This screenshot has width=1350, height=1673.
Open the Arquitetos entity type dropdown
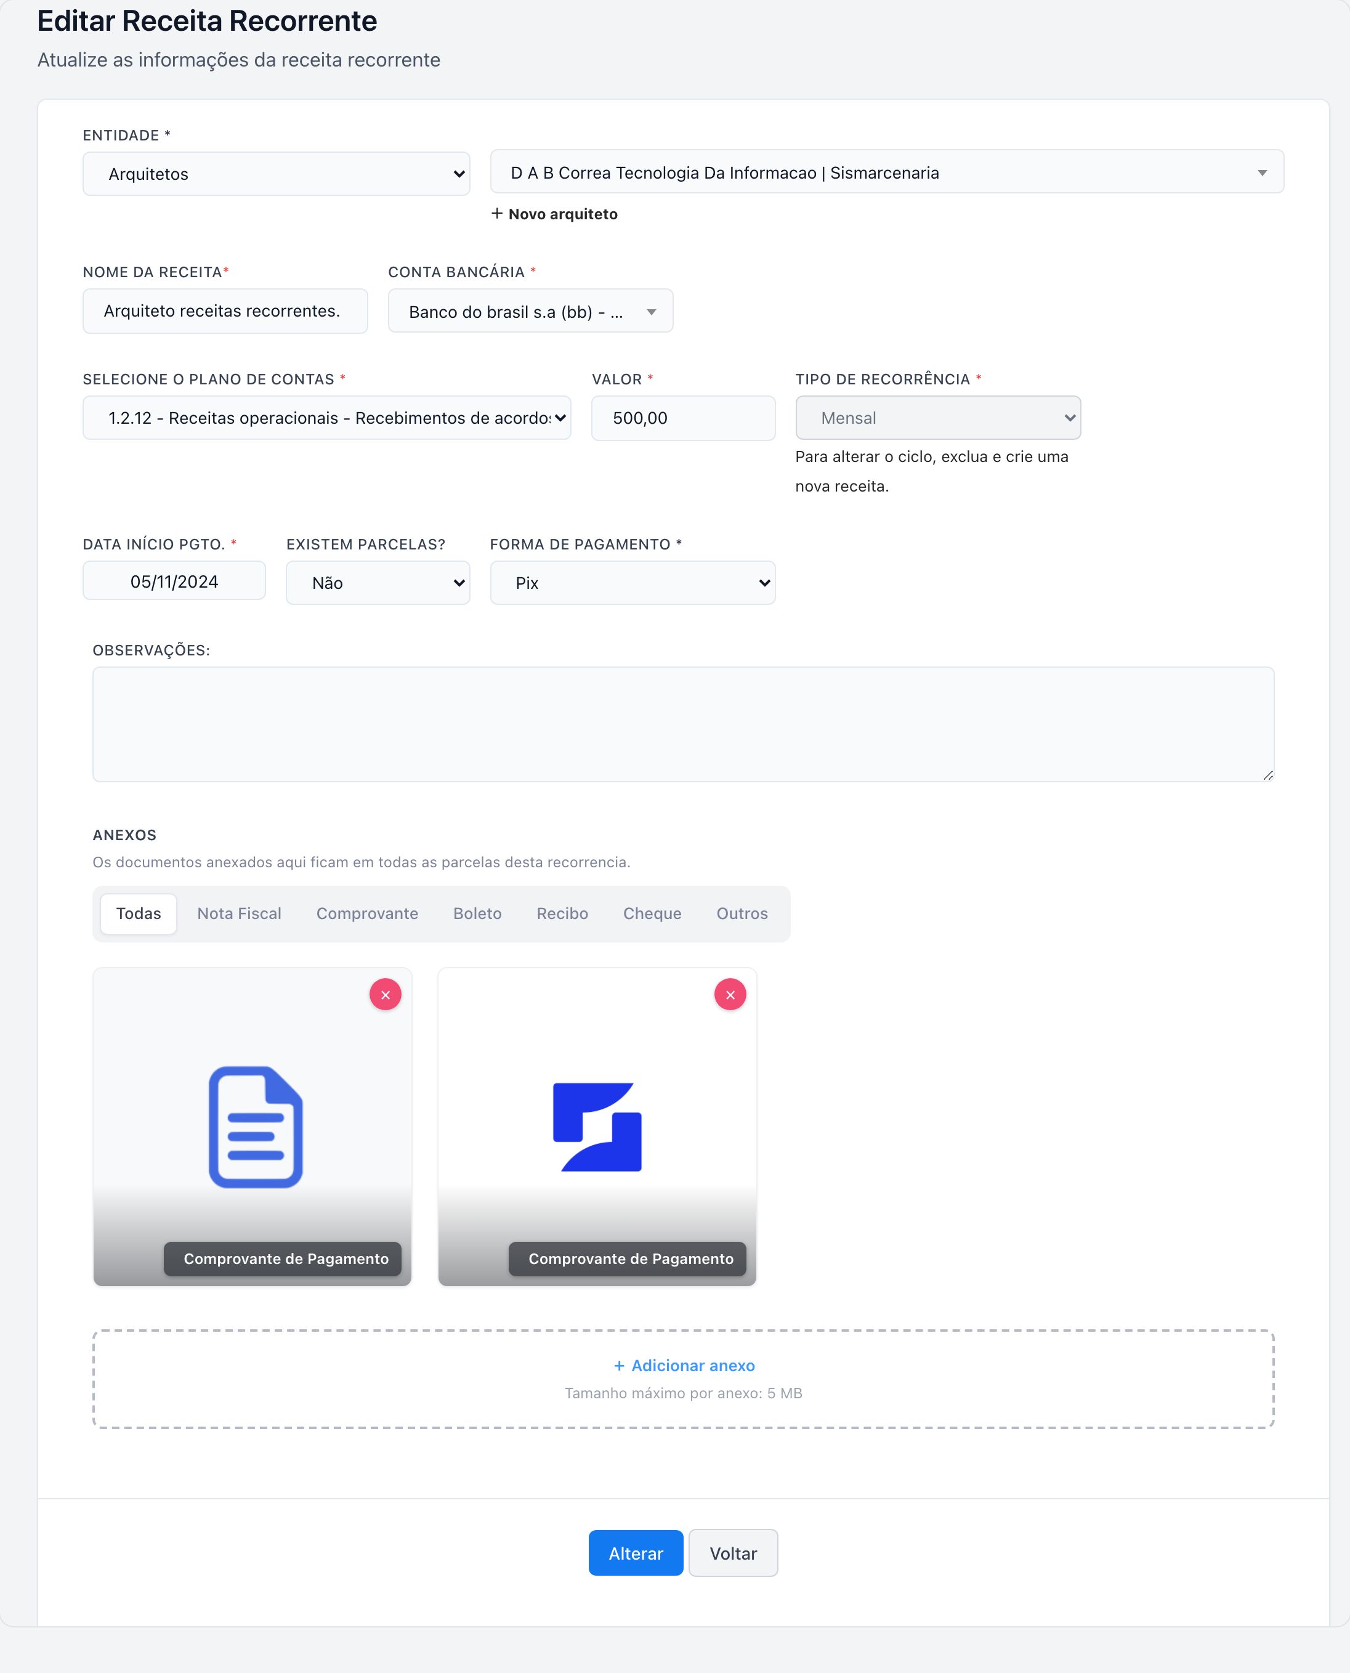click(276, 174)
